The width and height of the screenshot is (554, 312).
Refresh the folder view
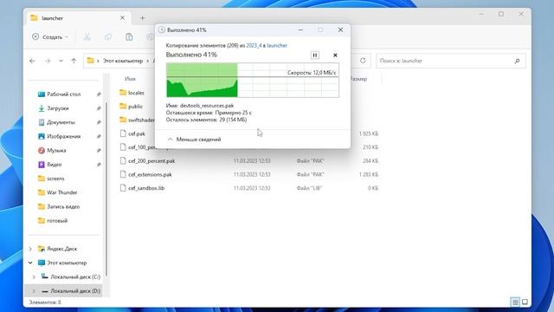pos(363,61)
